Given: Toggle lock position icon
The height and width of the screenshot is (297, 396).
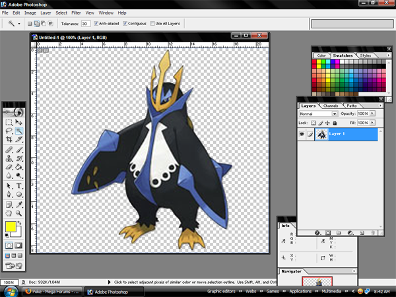Looking at the screenshot, I should click(327, 123).
